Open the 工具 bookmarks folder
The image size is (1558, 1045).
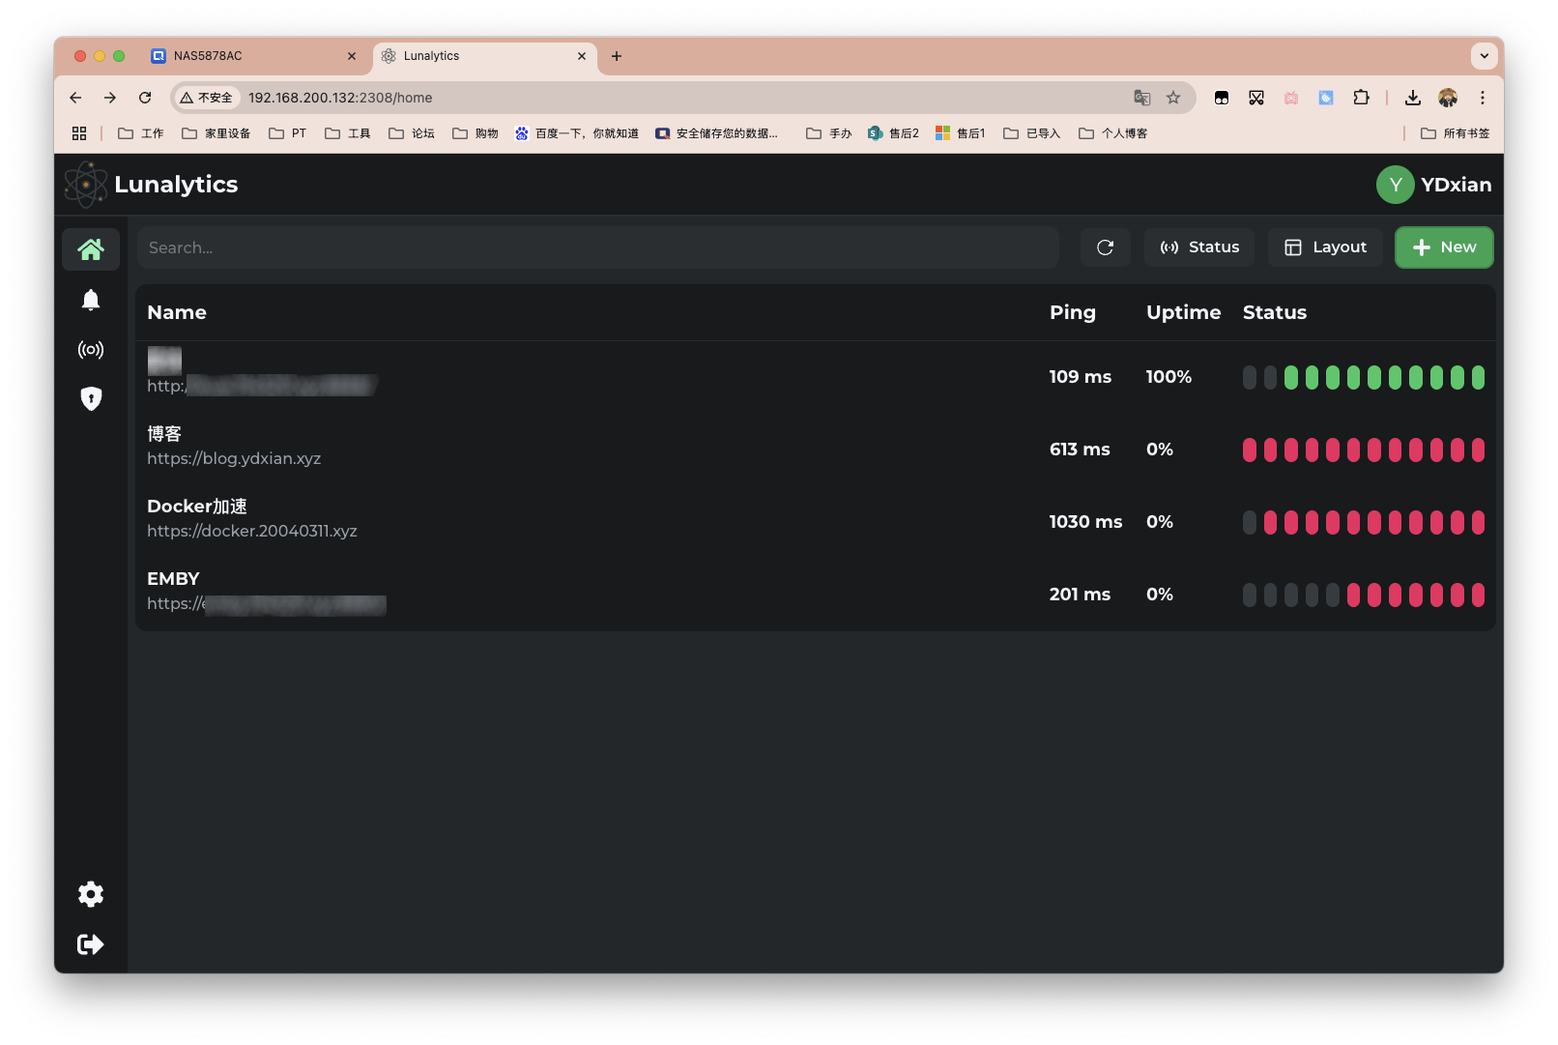click(348, 133)
